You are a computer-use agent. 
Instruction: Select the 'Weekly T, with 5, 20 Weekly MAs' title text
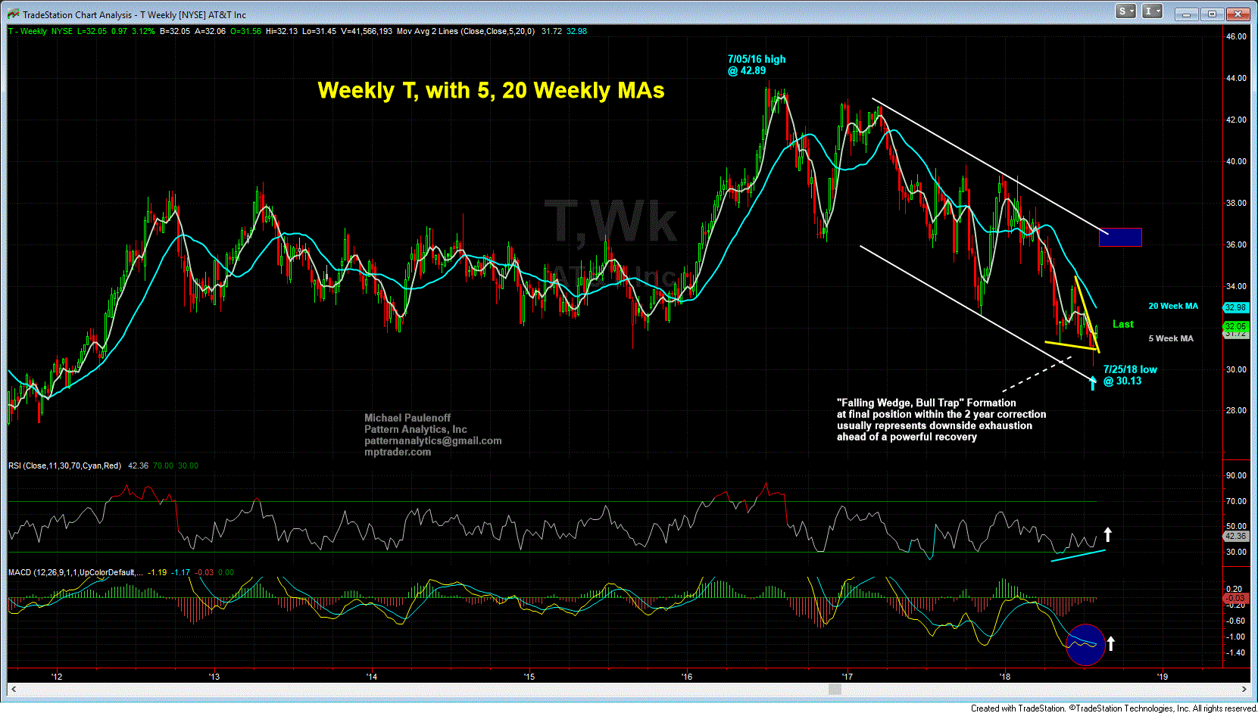(491, 91)
